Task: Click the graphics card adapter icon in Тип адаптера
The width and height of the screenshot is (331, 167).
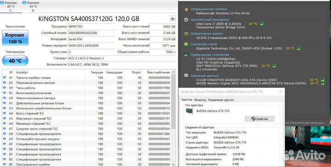Action: point(189,111)
